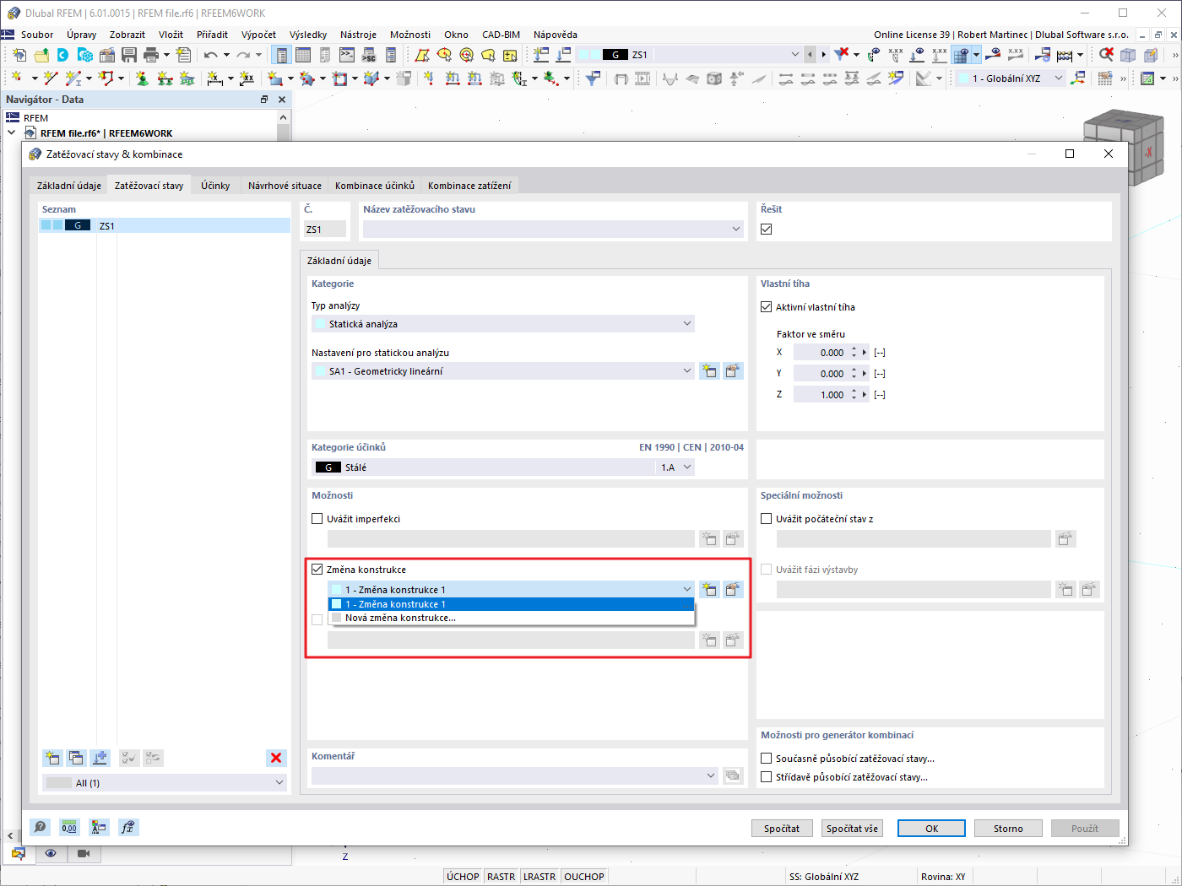Select the new load case icon in list toolbar

[52, 758]
